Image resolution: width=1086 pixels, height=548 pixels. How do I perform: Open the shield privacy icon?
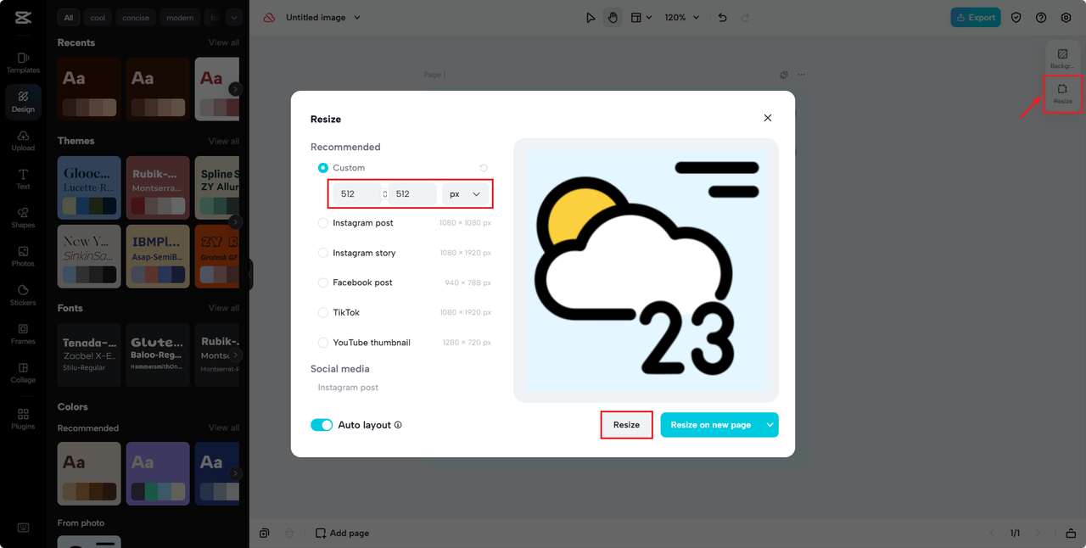[1016, 17]
